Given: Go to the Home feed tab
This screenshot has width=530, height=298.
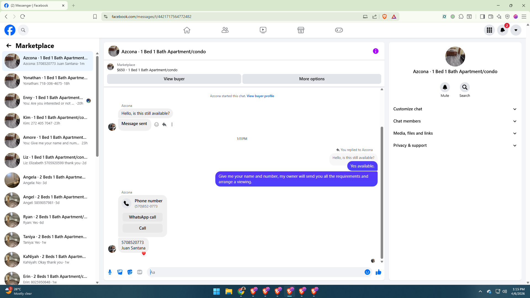Looking at the screenshot, I should pyautogui.click(x=187, y=30).
